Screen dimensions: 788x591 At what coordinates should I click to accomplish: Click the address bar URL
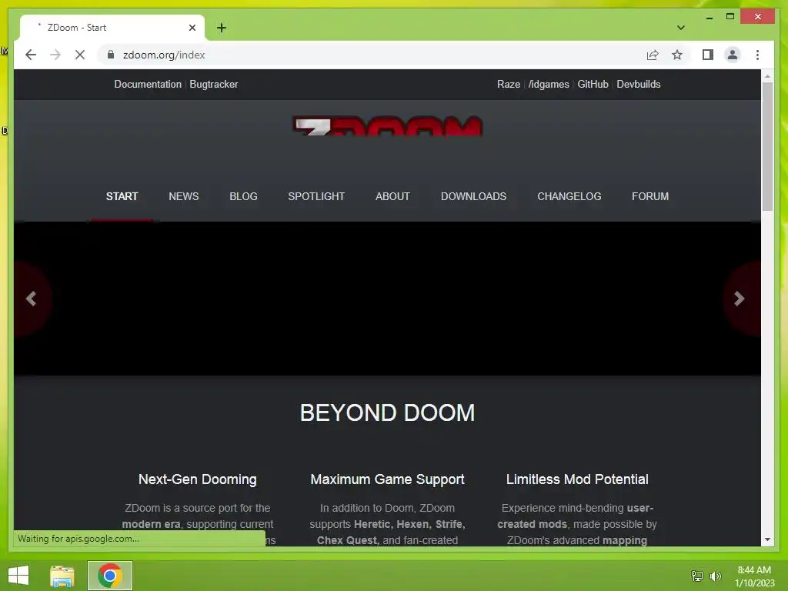click(164, 55)
